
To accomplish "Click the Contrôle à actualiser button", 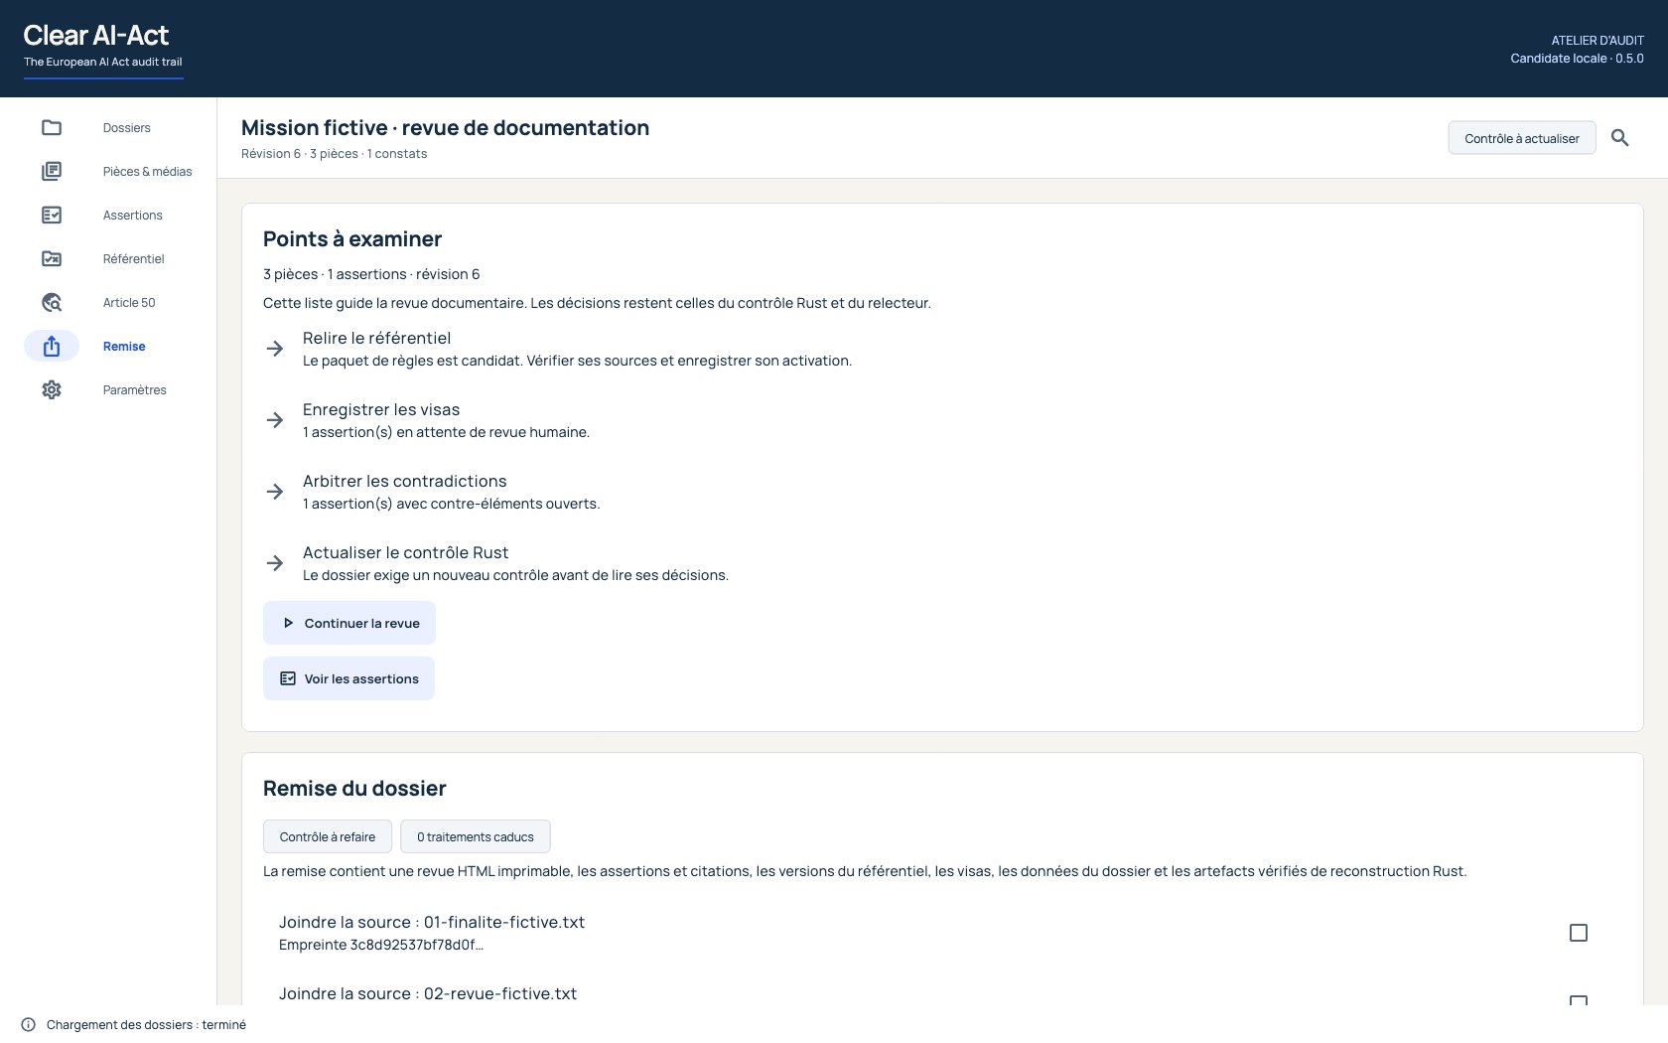I will click(x=1522, y=138).
